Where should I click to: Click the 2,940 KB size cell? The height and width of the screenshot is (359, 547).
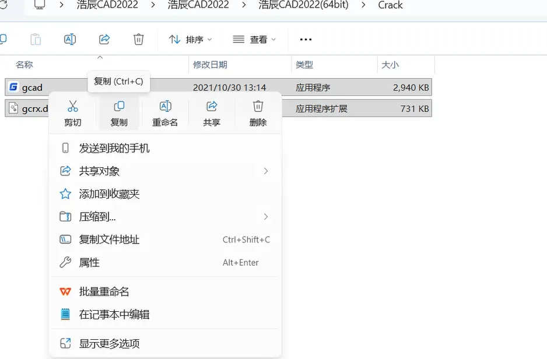point(411,87)
